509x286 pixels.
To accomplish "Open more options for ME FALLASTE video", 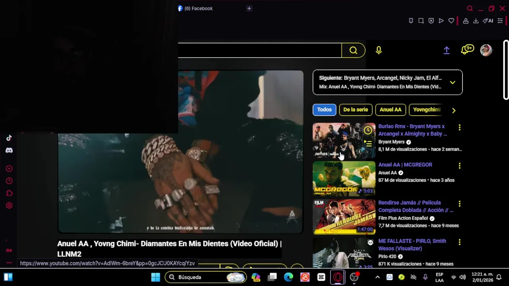I will point(459,242).
